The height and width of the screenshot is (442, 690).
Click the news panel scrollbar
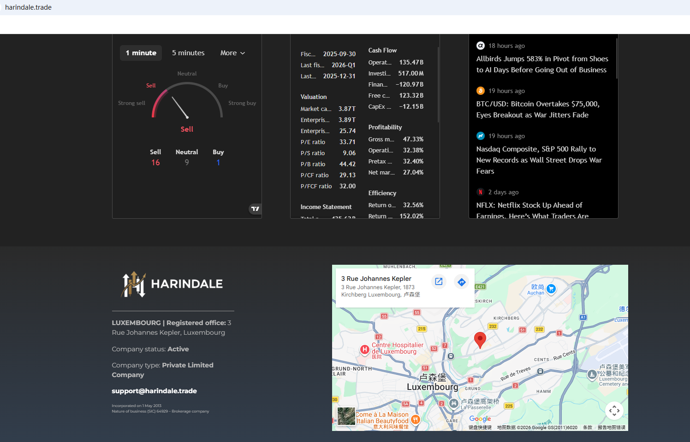tap(616, 58)
